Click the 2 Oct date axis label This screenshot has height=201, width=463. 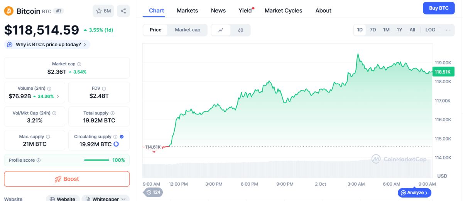pos(320,184)
